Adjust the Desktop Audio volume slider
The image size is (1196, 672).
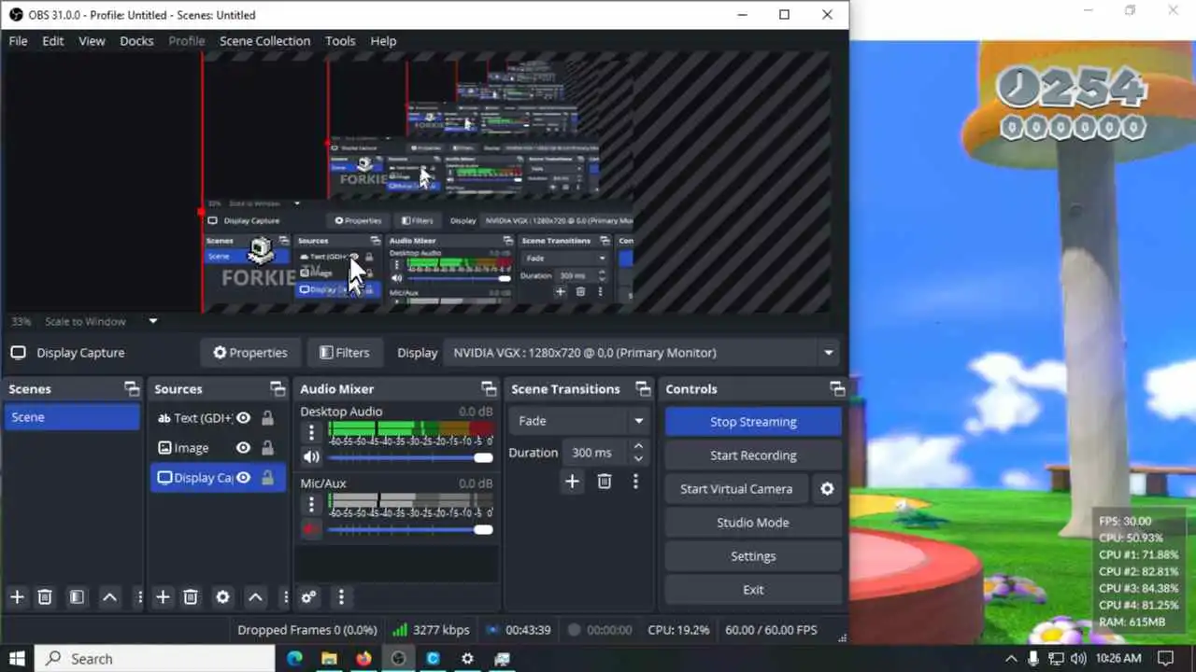pyautogui.click(x=411, y=457)
